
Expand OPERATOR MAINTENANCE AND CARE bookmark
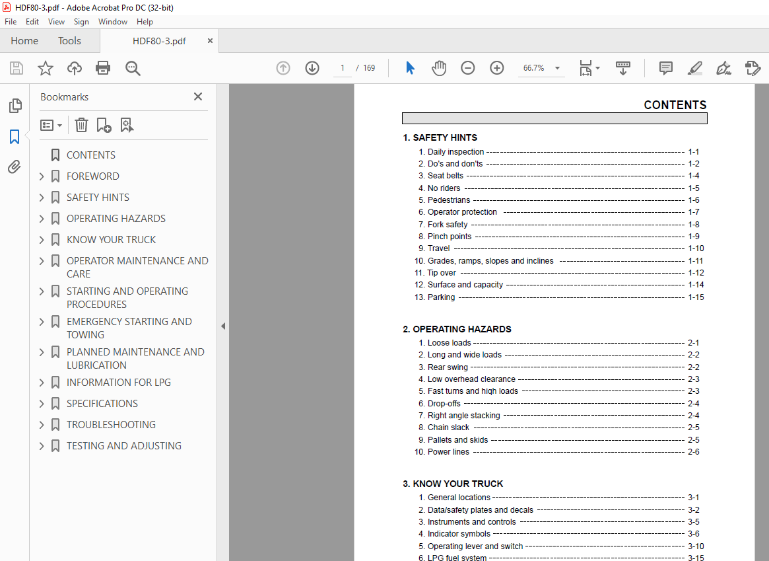(42, 260)
